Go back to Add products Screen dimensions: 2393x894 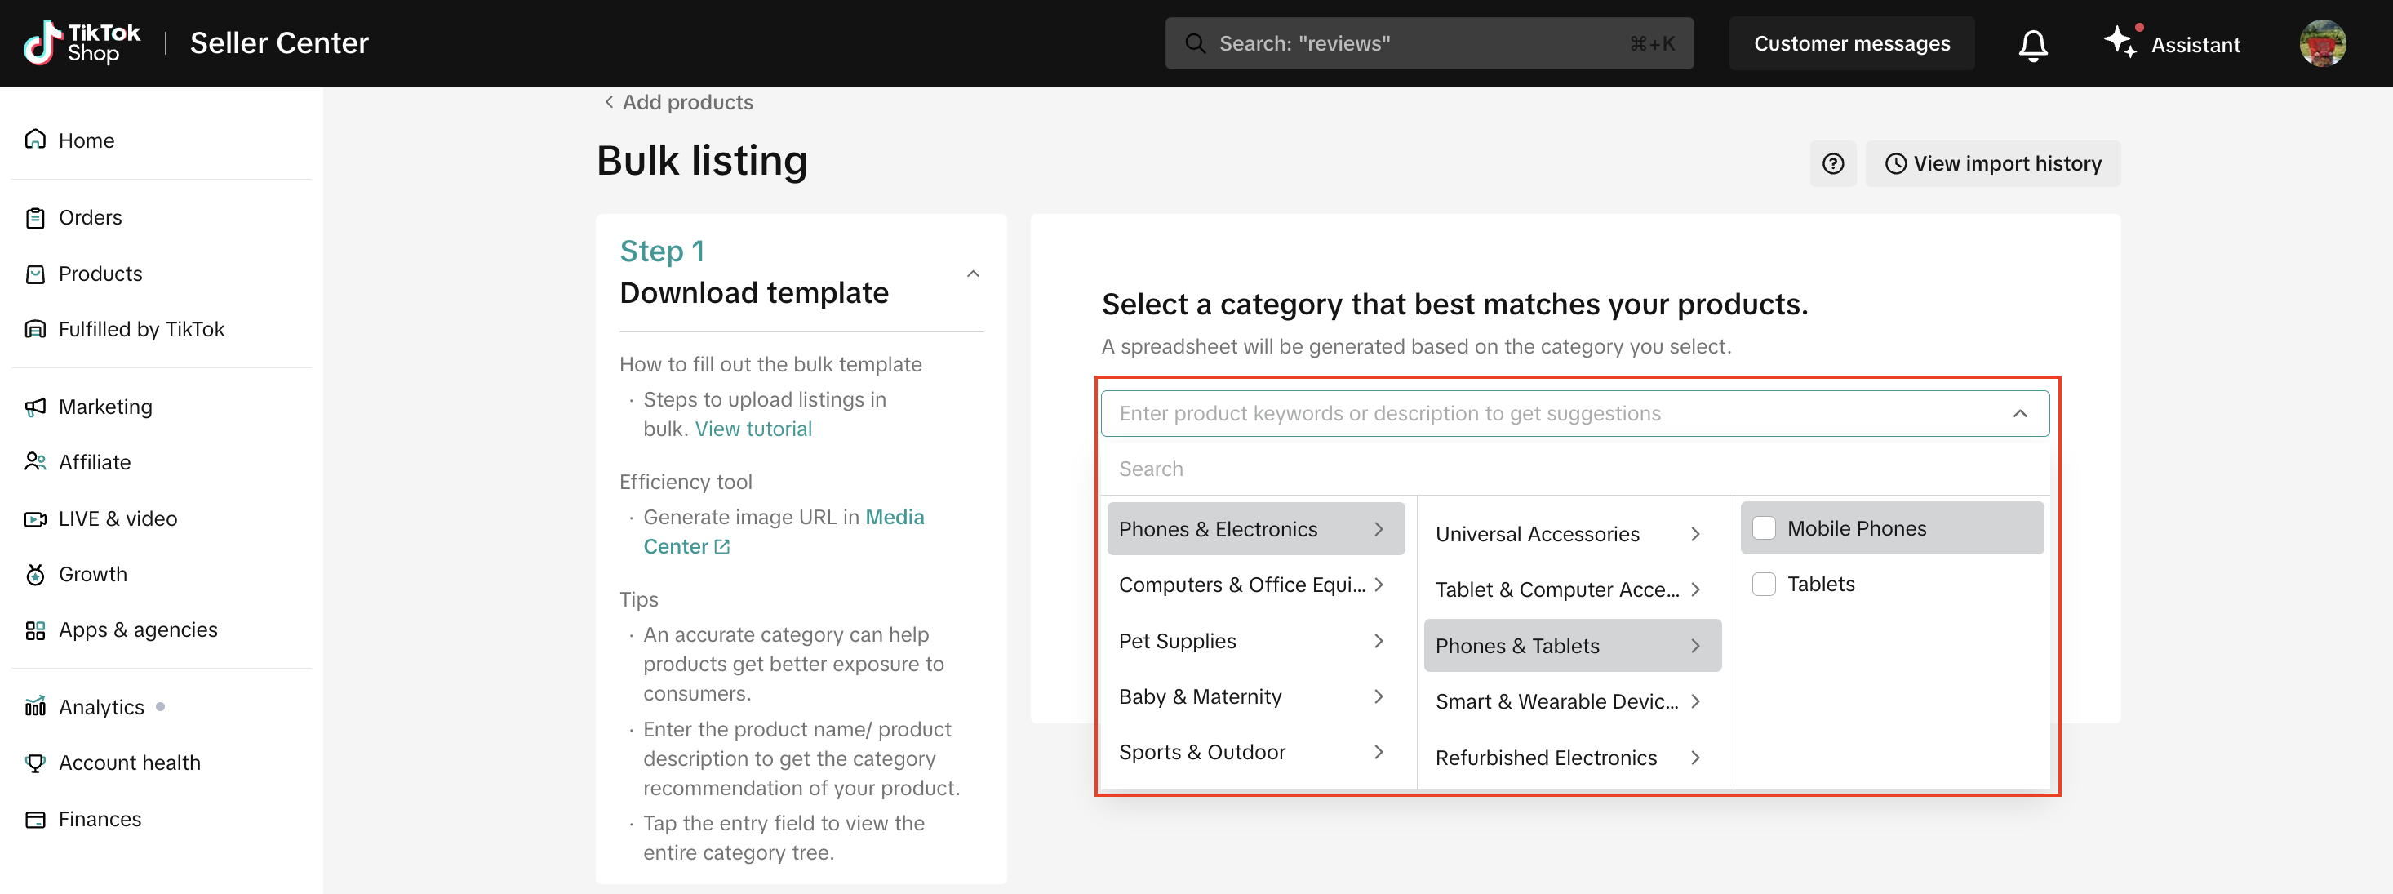(x=678, y=102)
